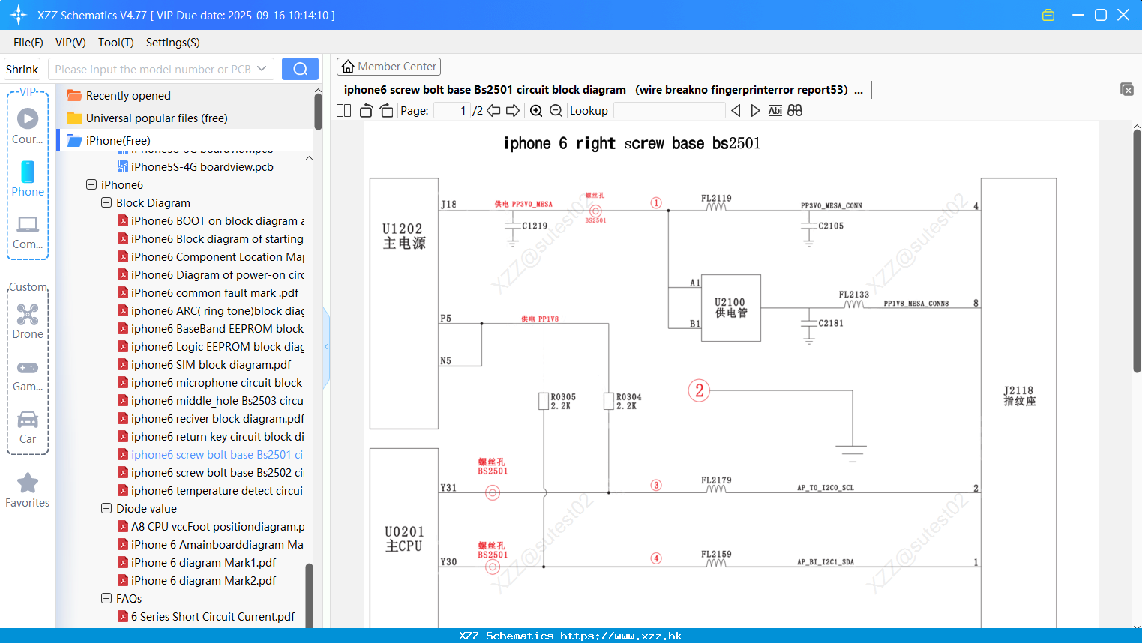Open the Member Center button
Viewport: 1142px width, 643px height.
[388, 67]
